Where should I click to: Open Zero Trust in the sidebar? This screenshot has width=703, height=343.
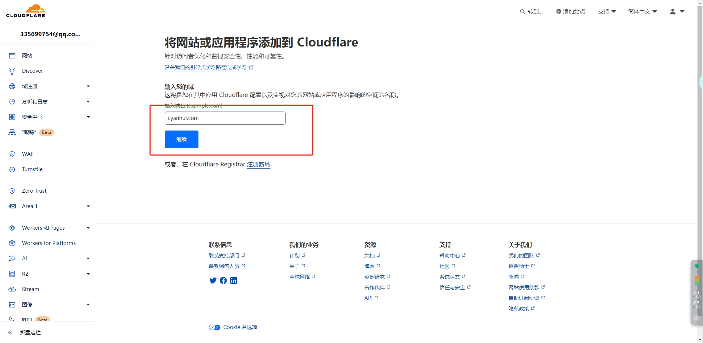click(34, 191)
